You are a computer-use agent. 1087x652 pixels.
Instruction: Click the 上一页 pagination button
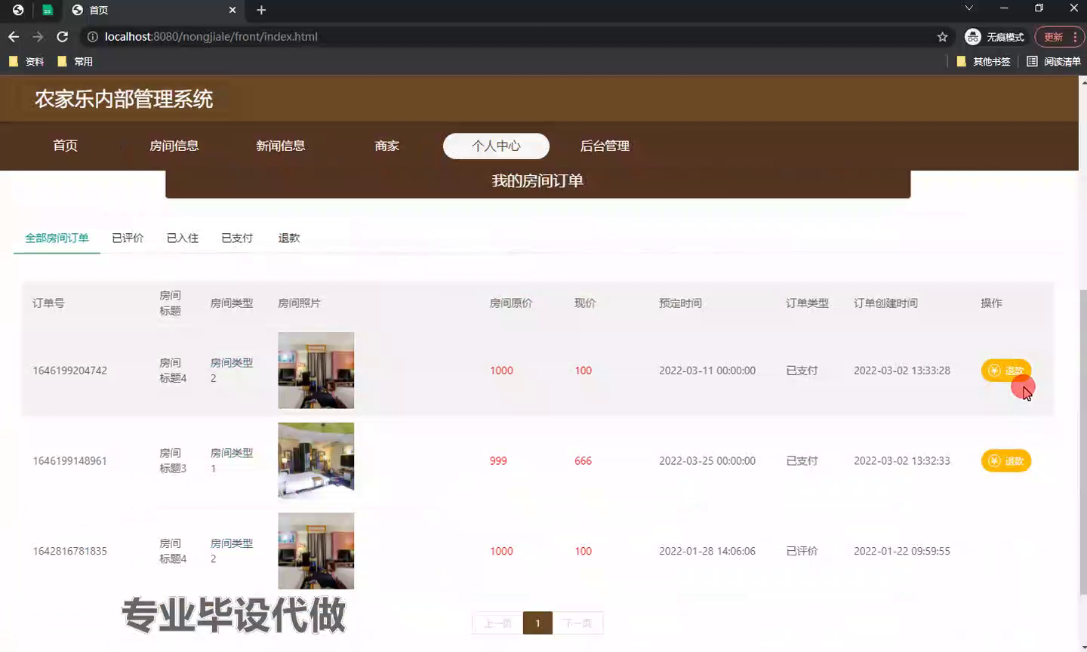(x=497, y=623)
